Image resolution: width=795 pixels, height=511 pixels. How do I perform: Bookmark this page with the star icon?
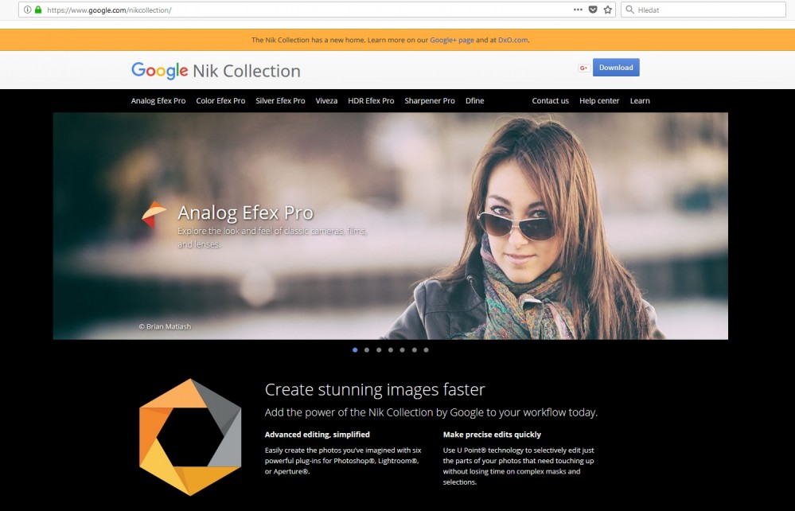pyautogui.click(x=608, y=10)
